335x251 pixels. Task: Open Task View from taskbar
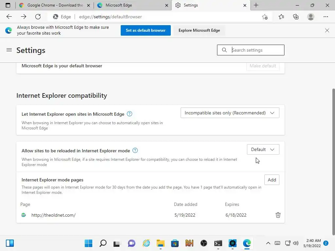pos(117,243)
